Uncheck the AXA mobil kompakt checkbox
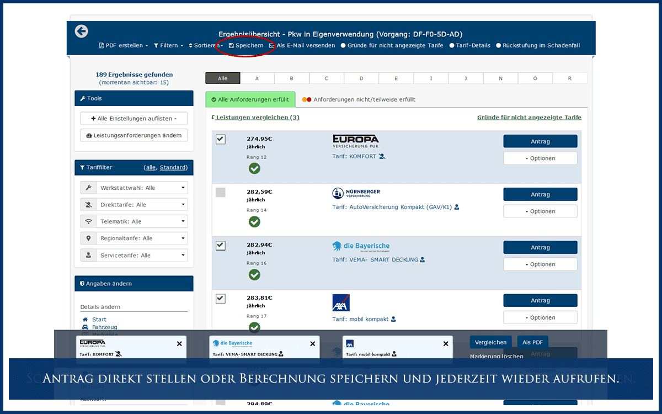 (220, 298)
